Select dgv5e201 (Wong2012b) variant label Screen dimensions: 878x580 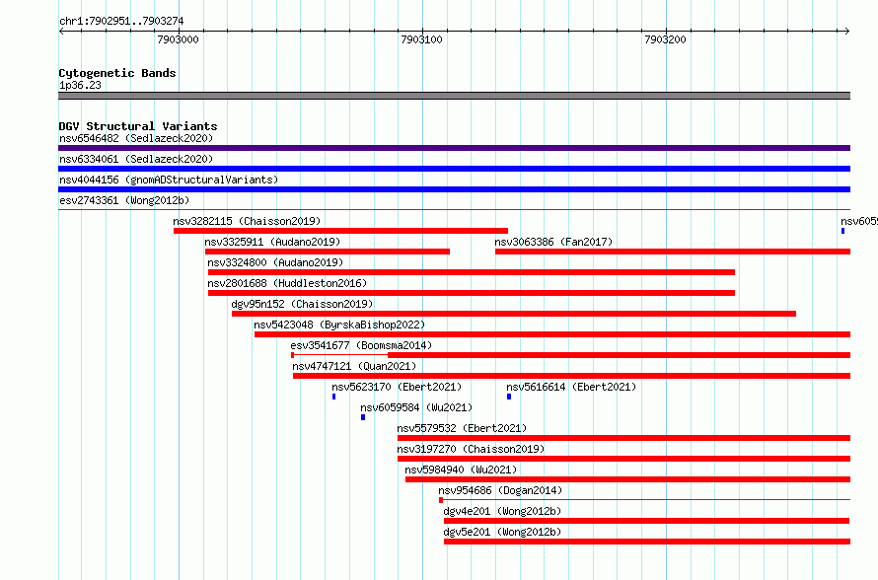pos(502,532)
